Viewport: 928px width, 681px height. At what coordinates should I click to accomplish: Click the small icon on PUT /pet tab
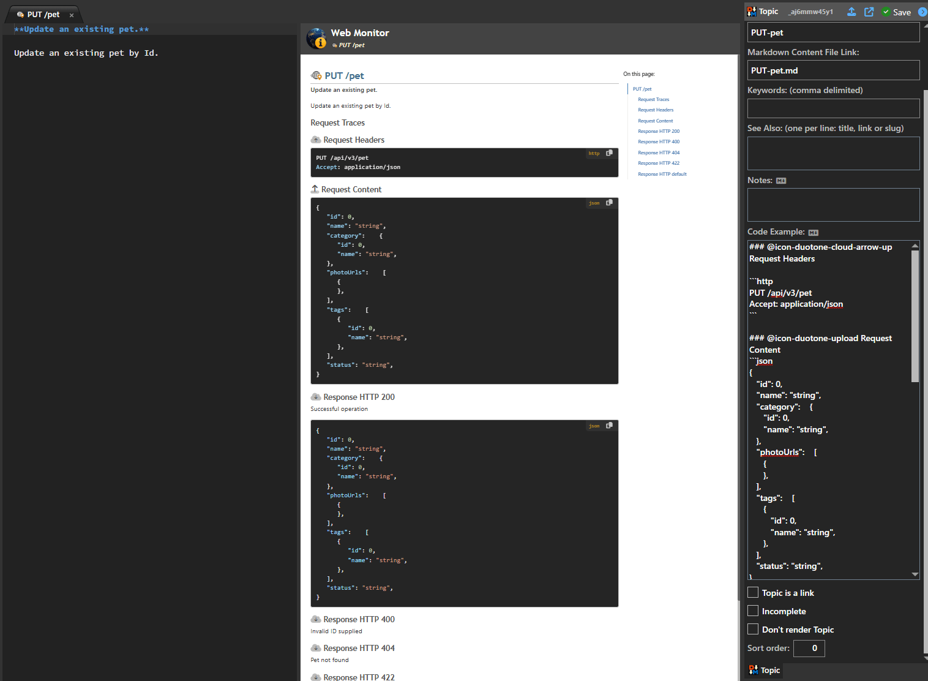[x=20, y=15]
